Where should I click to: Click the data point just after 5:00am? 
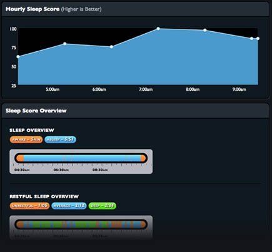(x=65, y=44)
